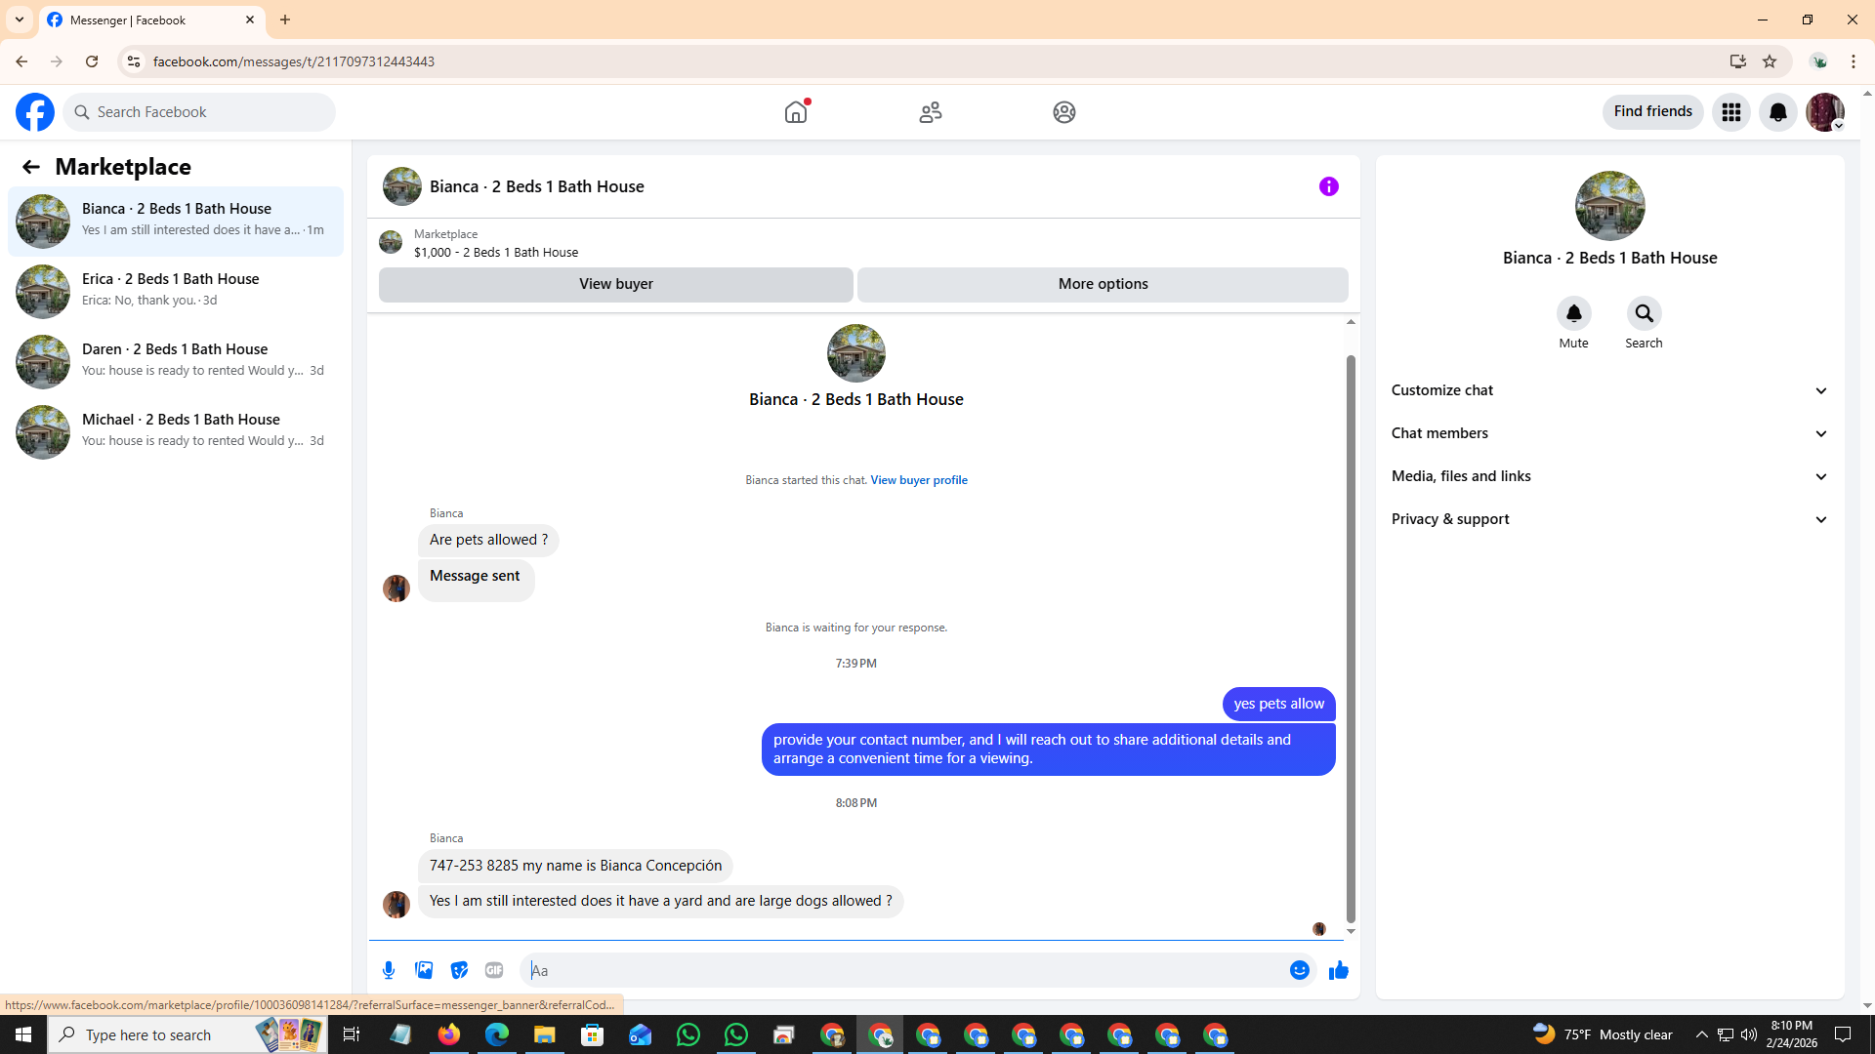Open the emoji picker in the message box

coord(1299,970)
